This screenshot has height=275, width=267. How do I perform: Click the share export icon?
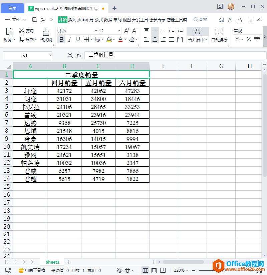coord(239,20)
